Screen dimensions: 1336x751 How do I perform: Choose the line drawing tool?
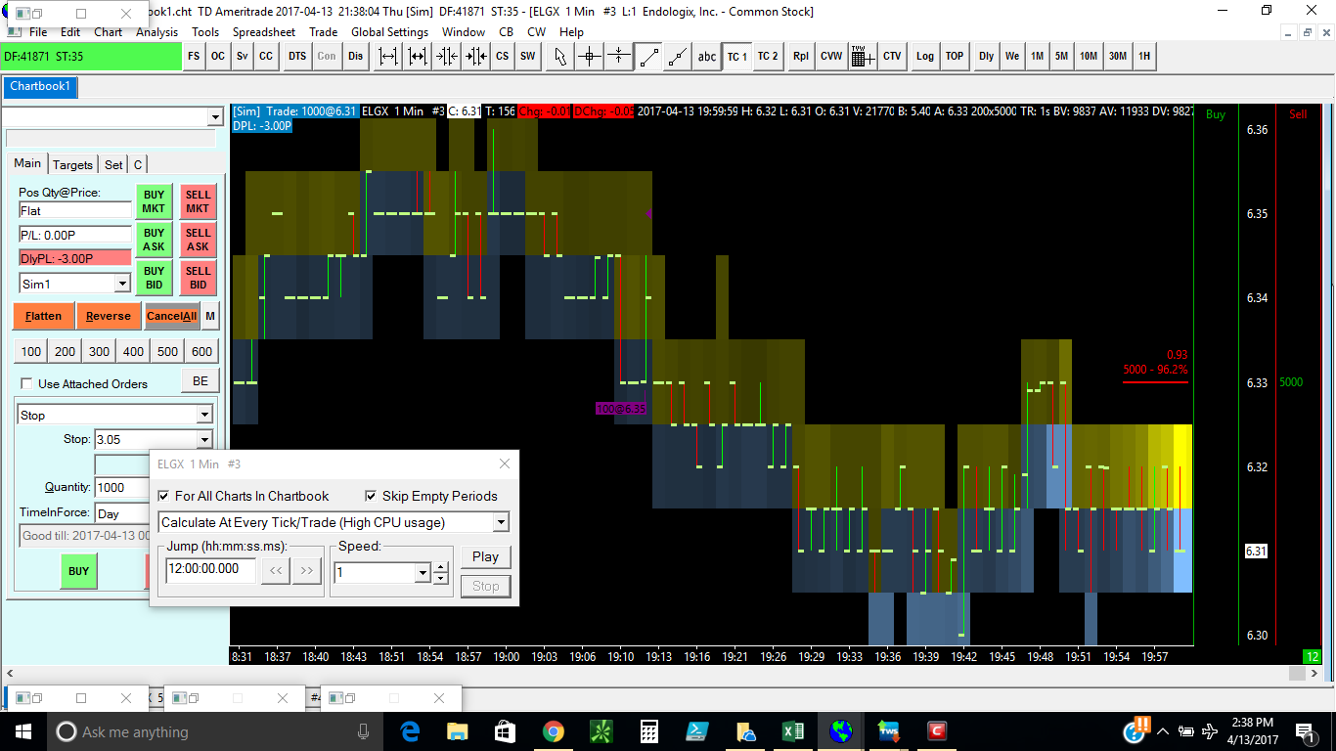648,57
